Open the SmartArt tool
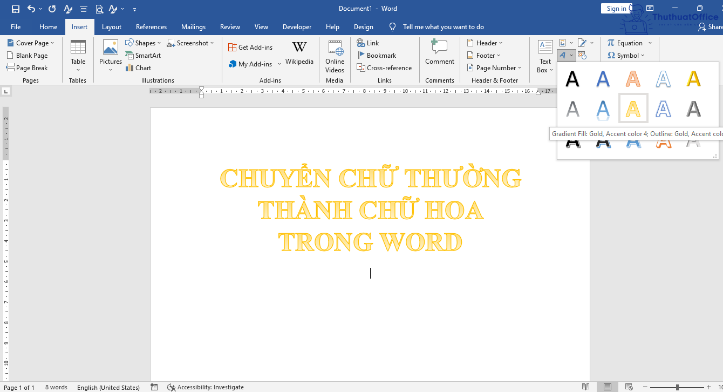Screen dimensions: 723x392 point(143,55)
